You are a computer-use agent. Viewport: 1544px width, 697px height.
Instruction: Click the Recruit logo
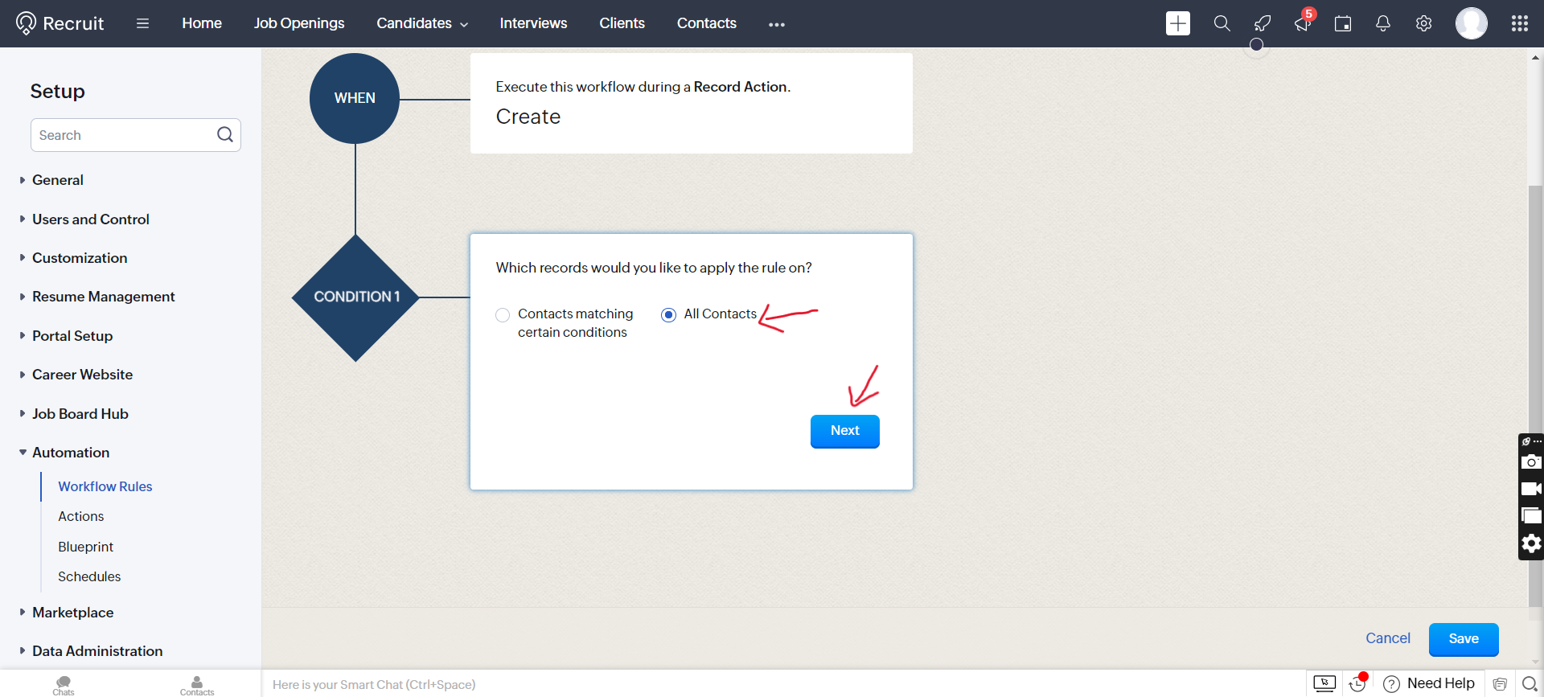(60, 23)
